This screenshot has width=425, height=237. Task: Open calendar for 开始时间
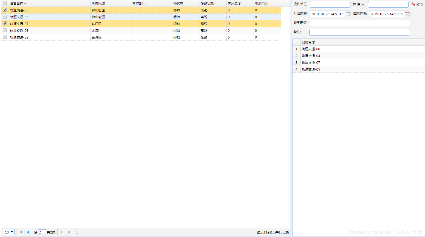pyautogui.click(x=348, y=14)
